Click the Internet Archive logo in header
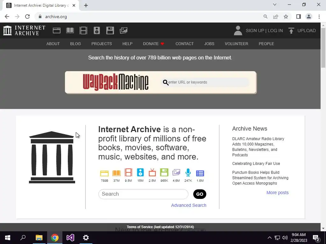Image resolution: width=326 pixels, height=244 pixels. point(24,30)
